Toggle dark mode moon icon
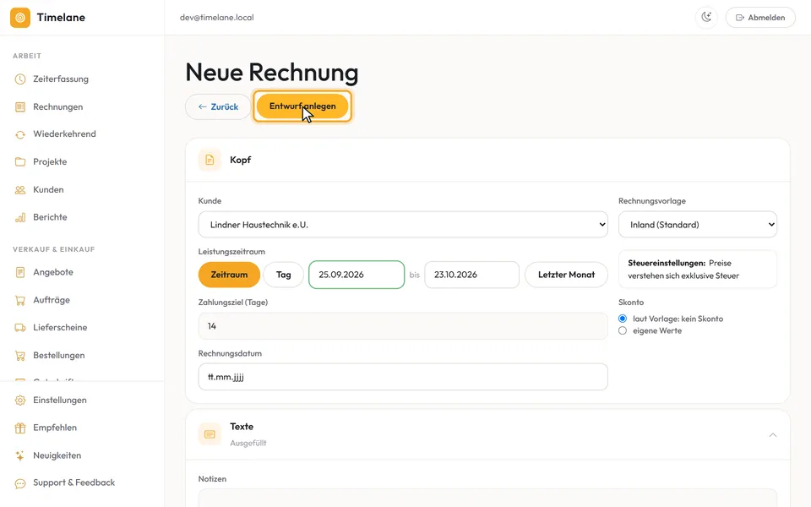The width and height of the screenshot is (811, 507). tap(706, 17)
